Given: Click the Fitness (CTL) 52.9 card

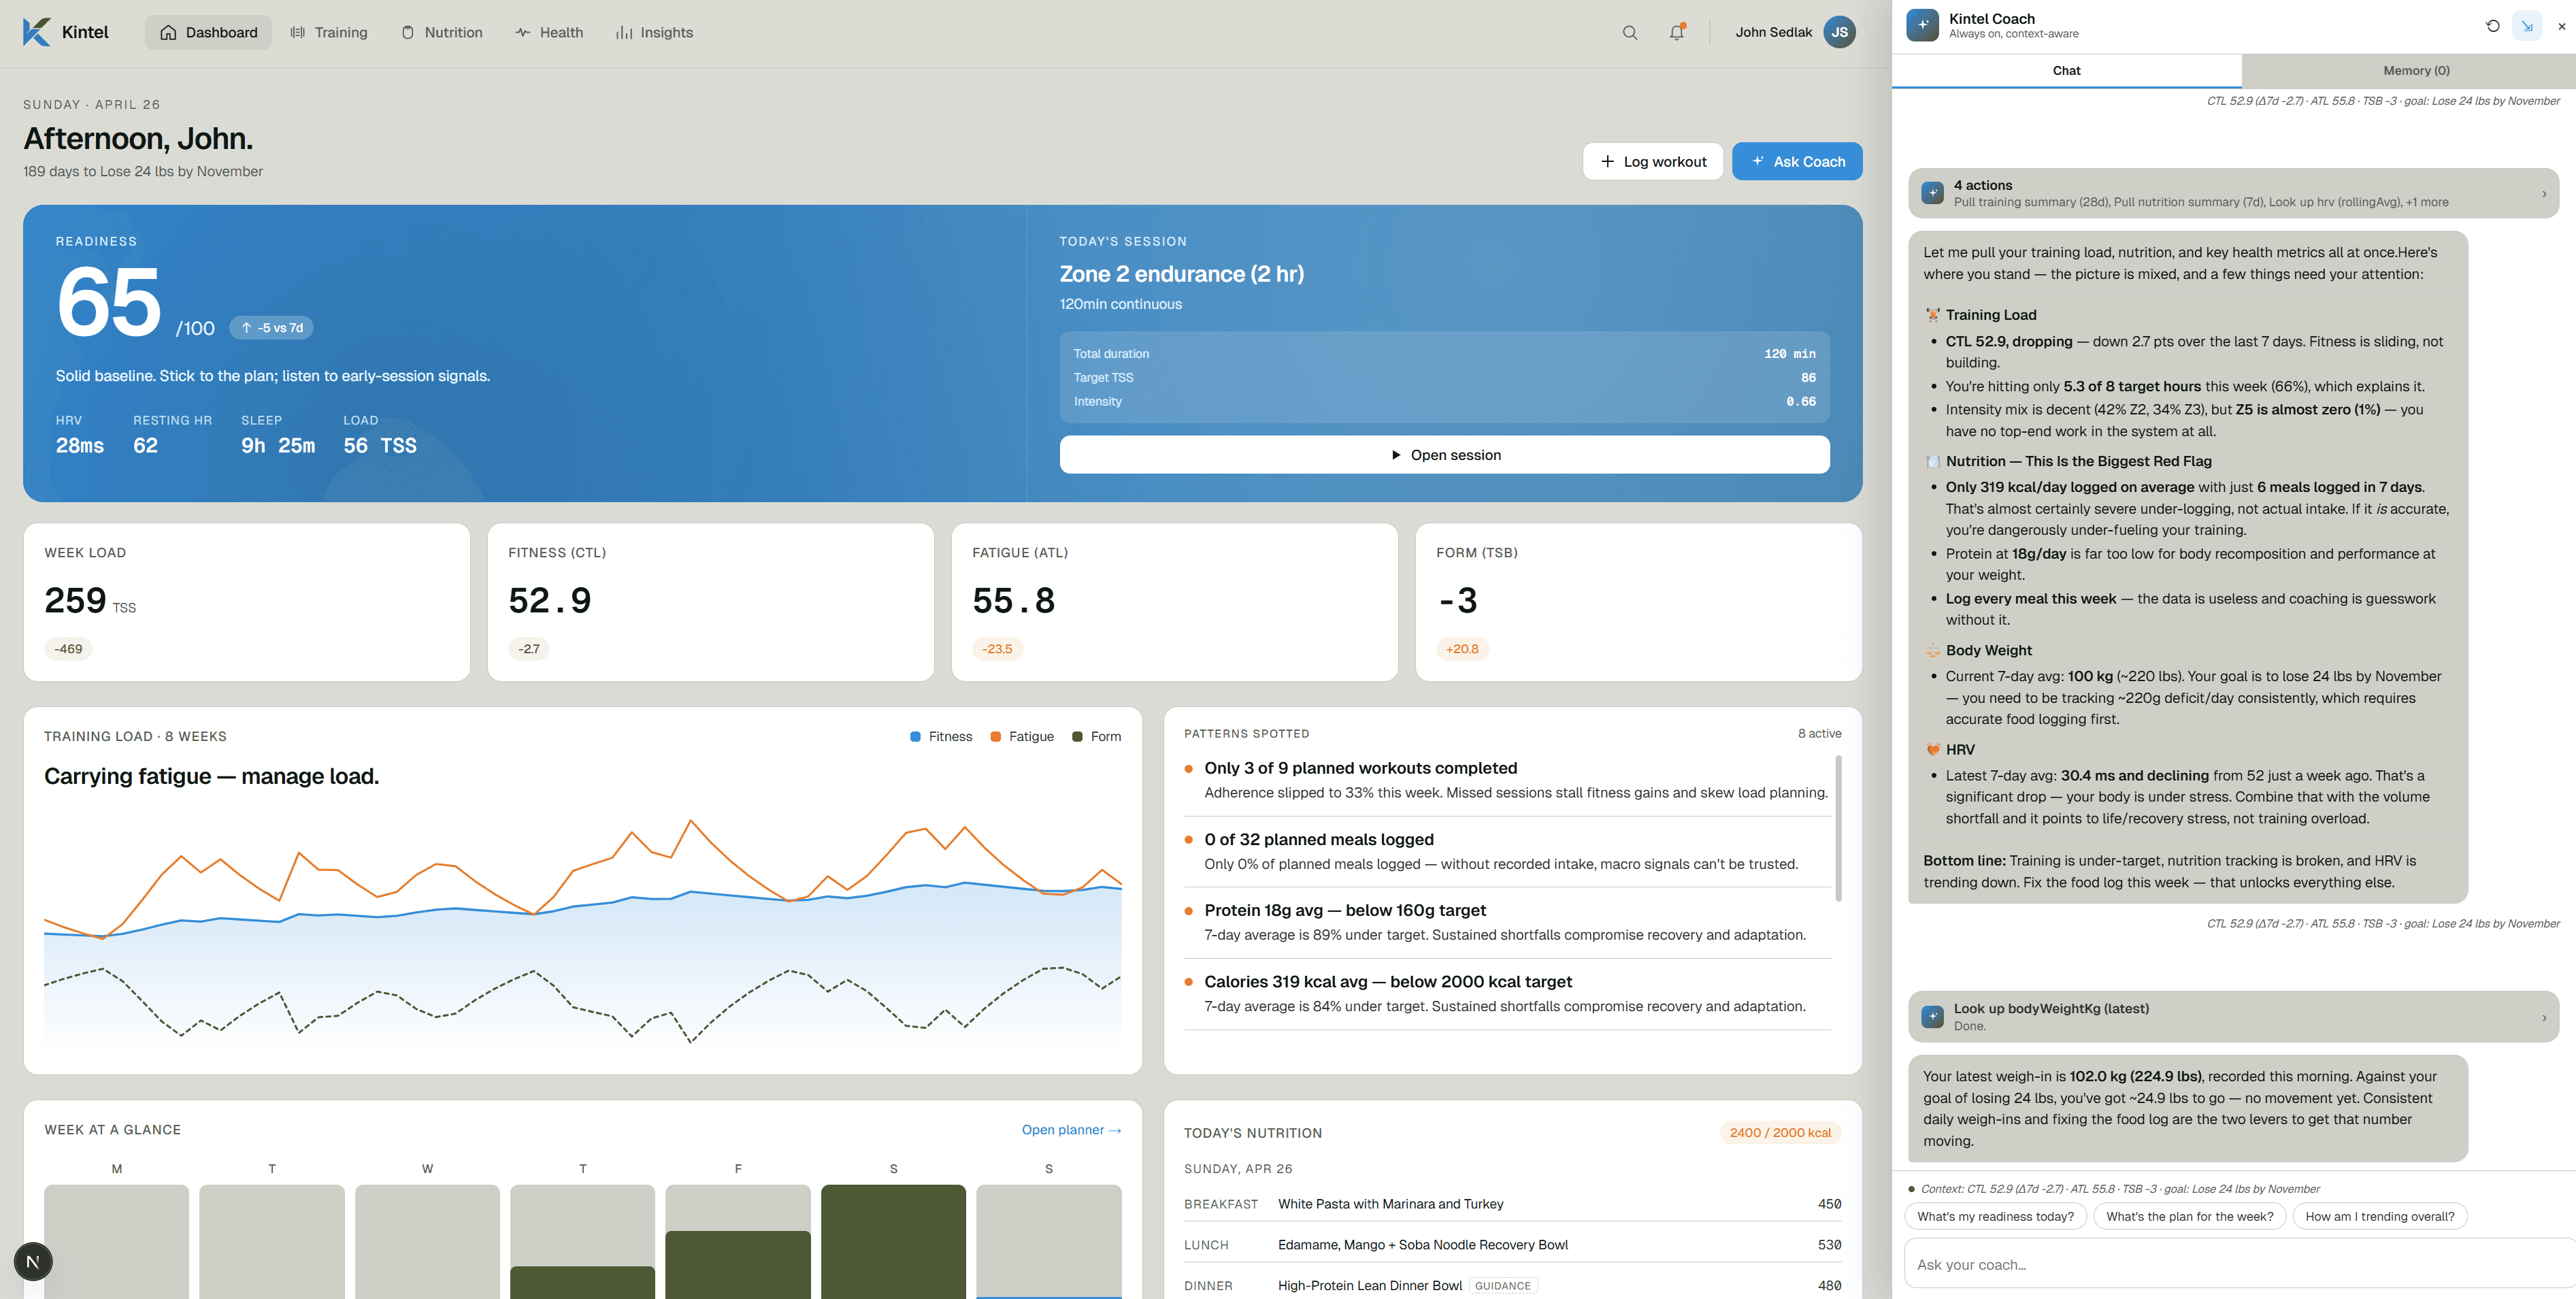Looking at the screenshot, I should point(711,602).
